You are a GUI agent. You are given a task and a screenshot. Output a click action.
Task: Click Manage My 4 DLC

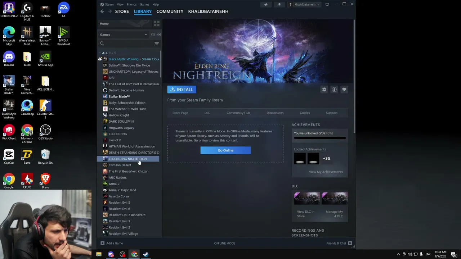point(334,214)
